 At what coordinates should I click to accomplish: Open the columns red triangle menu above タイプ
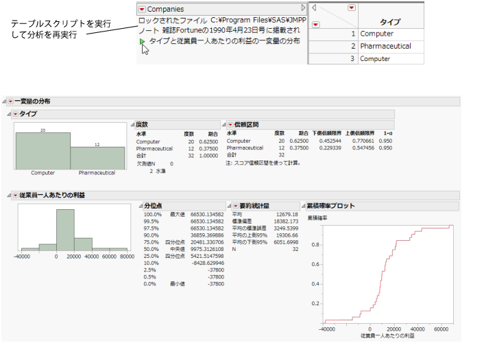[x=351, y=8]
